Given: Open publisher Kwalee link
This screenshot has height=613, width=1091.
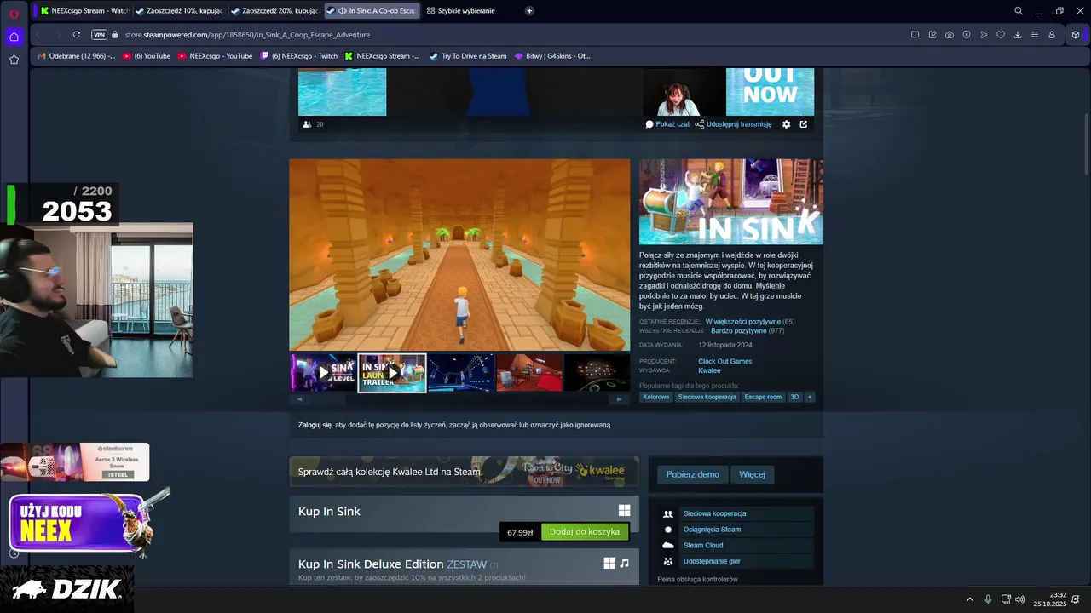Looking at the screenshot, I should 709,370.
